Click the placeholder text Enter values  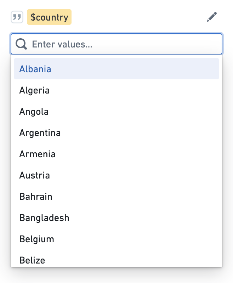[62, 44]
